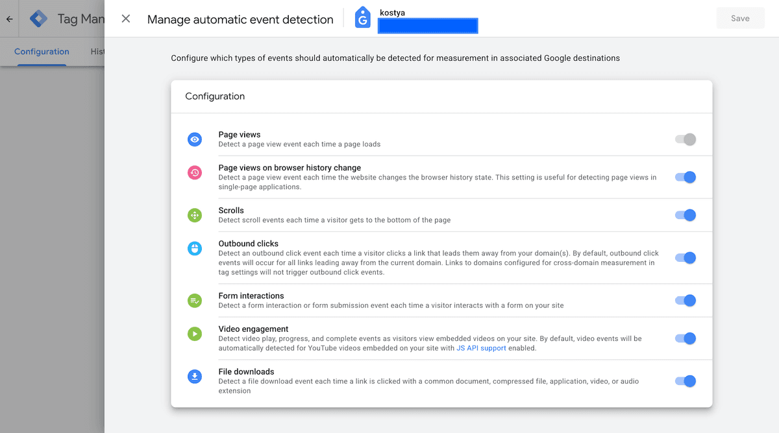Click the Page views eye icon
This screenshot has width=779, height=433.
195,139
